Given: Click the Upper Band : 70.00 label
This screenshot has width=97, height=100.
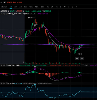Looking at the screenshot, I should [x=30, y=83].
